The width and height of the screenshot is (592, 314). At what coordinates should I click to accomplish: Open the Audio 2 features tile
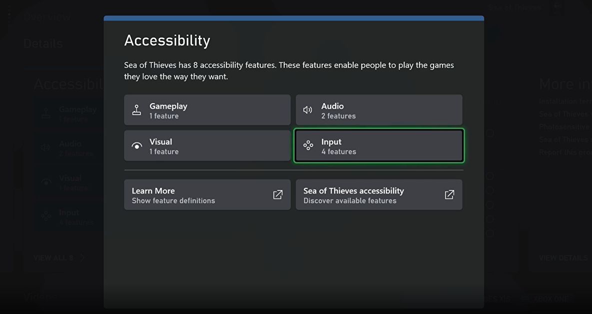(x=379, y=110)
